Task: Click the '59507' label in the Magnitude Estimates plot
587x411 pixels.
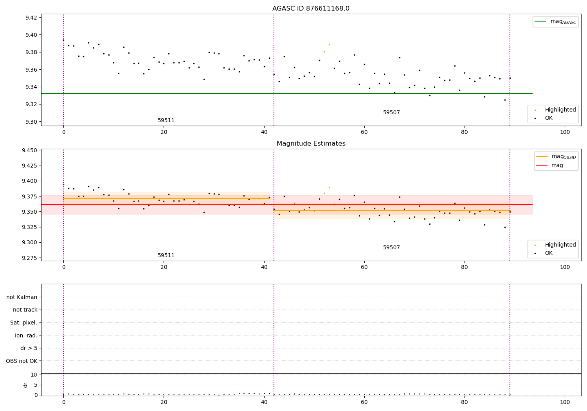Action: (x=391, y=248)
